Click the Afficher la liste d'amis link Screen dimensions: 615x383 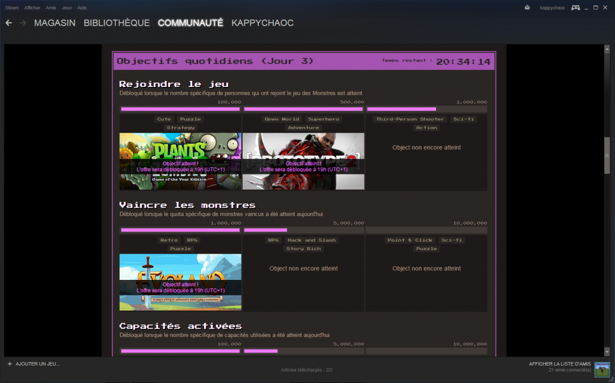coord(560,364)
